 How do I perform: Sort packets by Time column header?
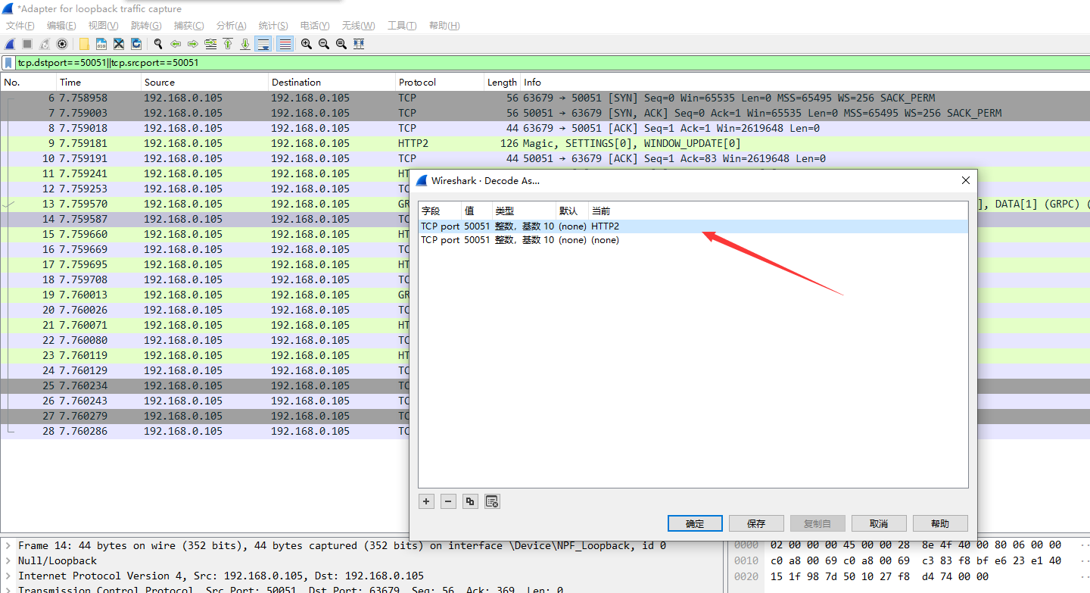coord(98,83)
